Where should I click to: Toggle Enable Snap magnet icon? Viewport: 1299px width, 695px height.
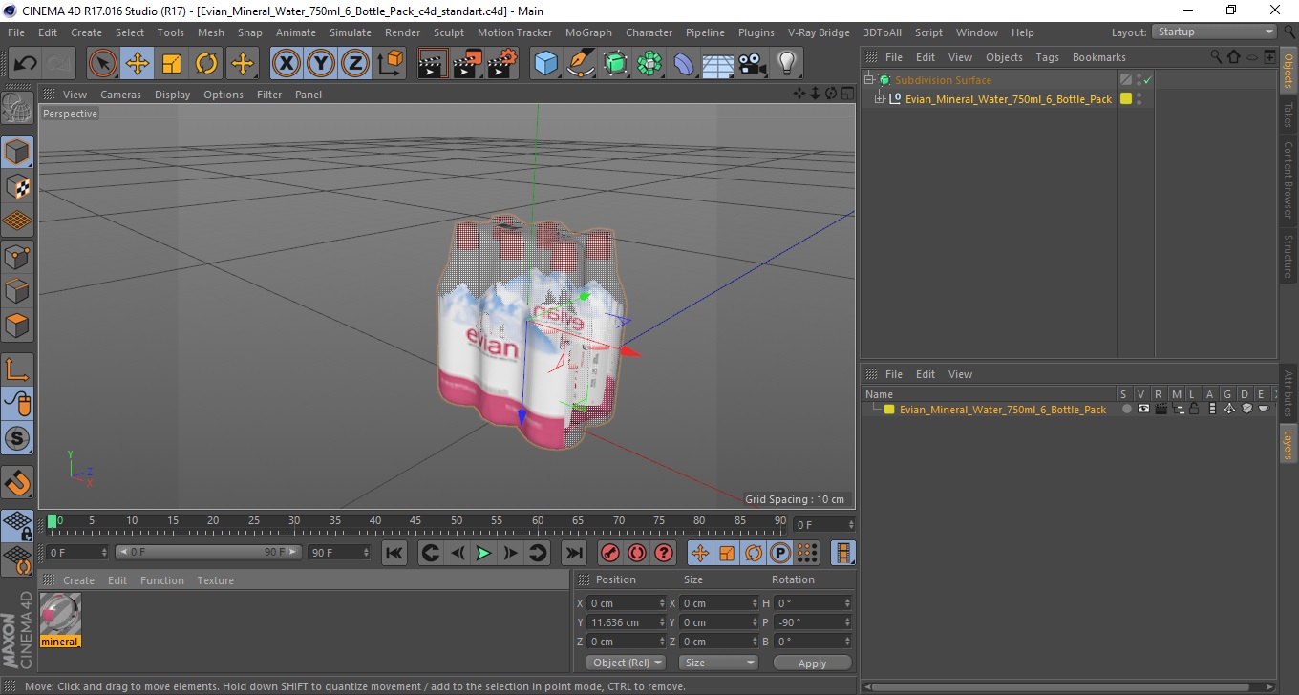[x=17, y=482]
